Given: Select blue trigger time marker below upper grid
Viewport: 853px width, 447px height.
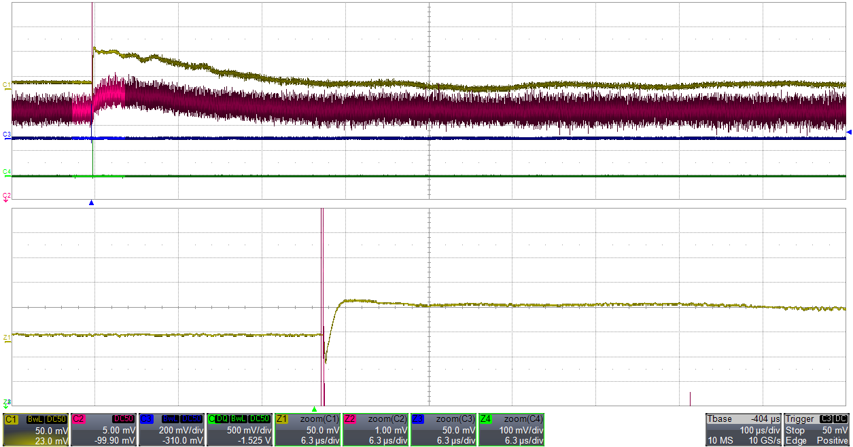Looking at the screenshot, I should coord(92,203).
